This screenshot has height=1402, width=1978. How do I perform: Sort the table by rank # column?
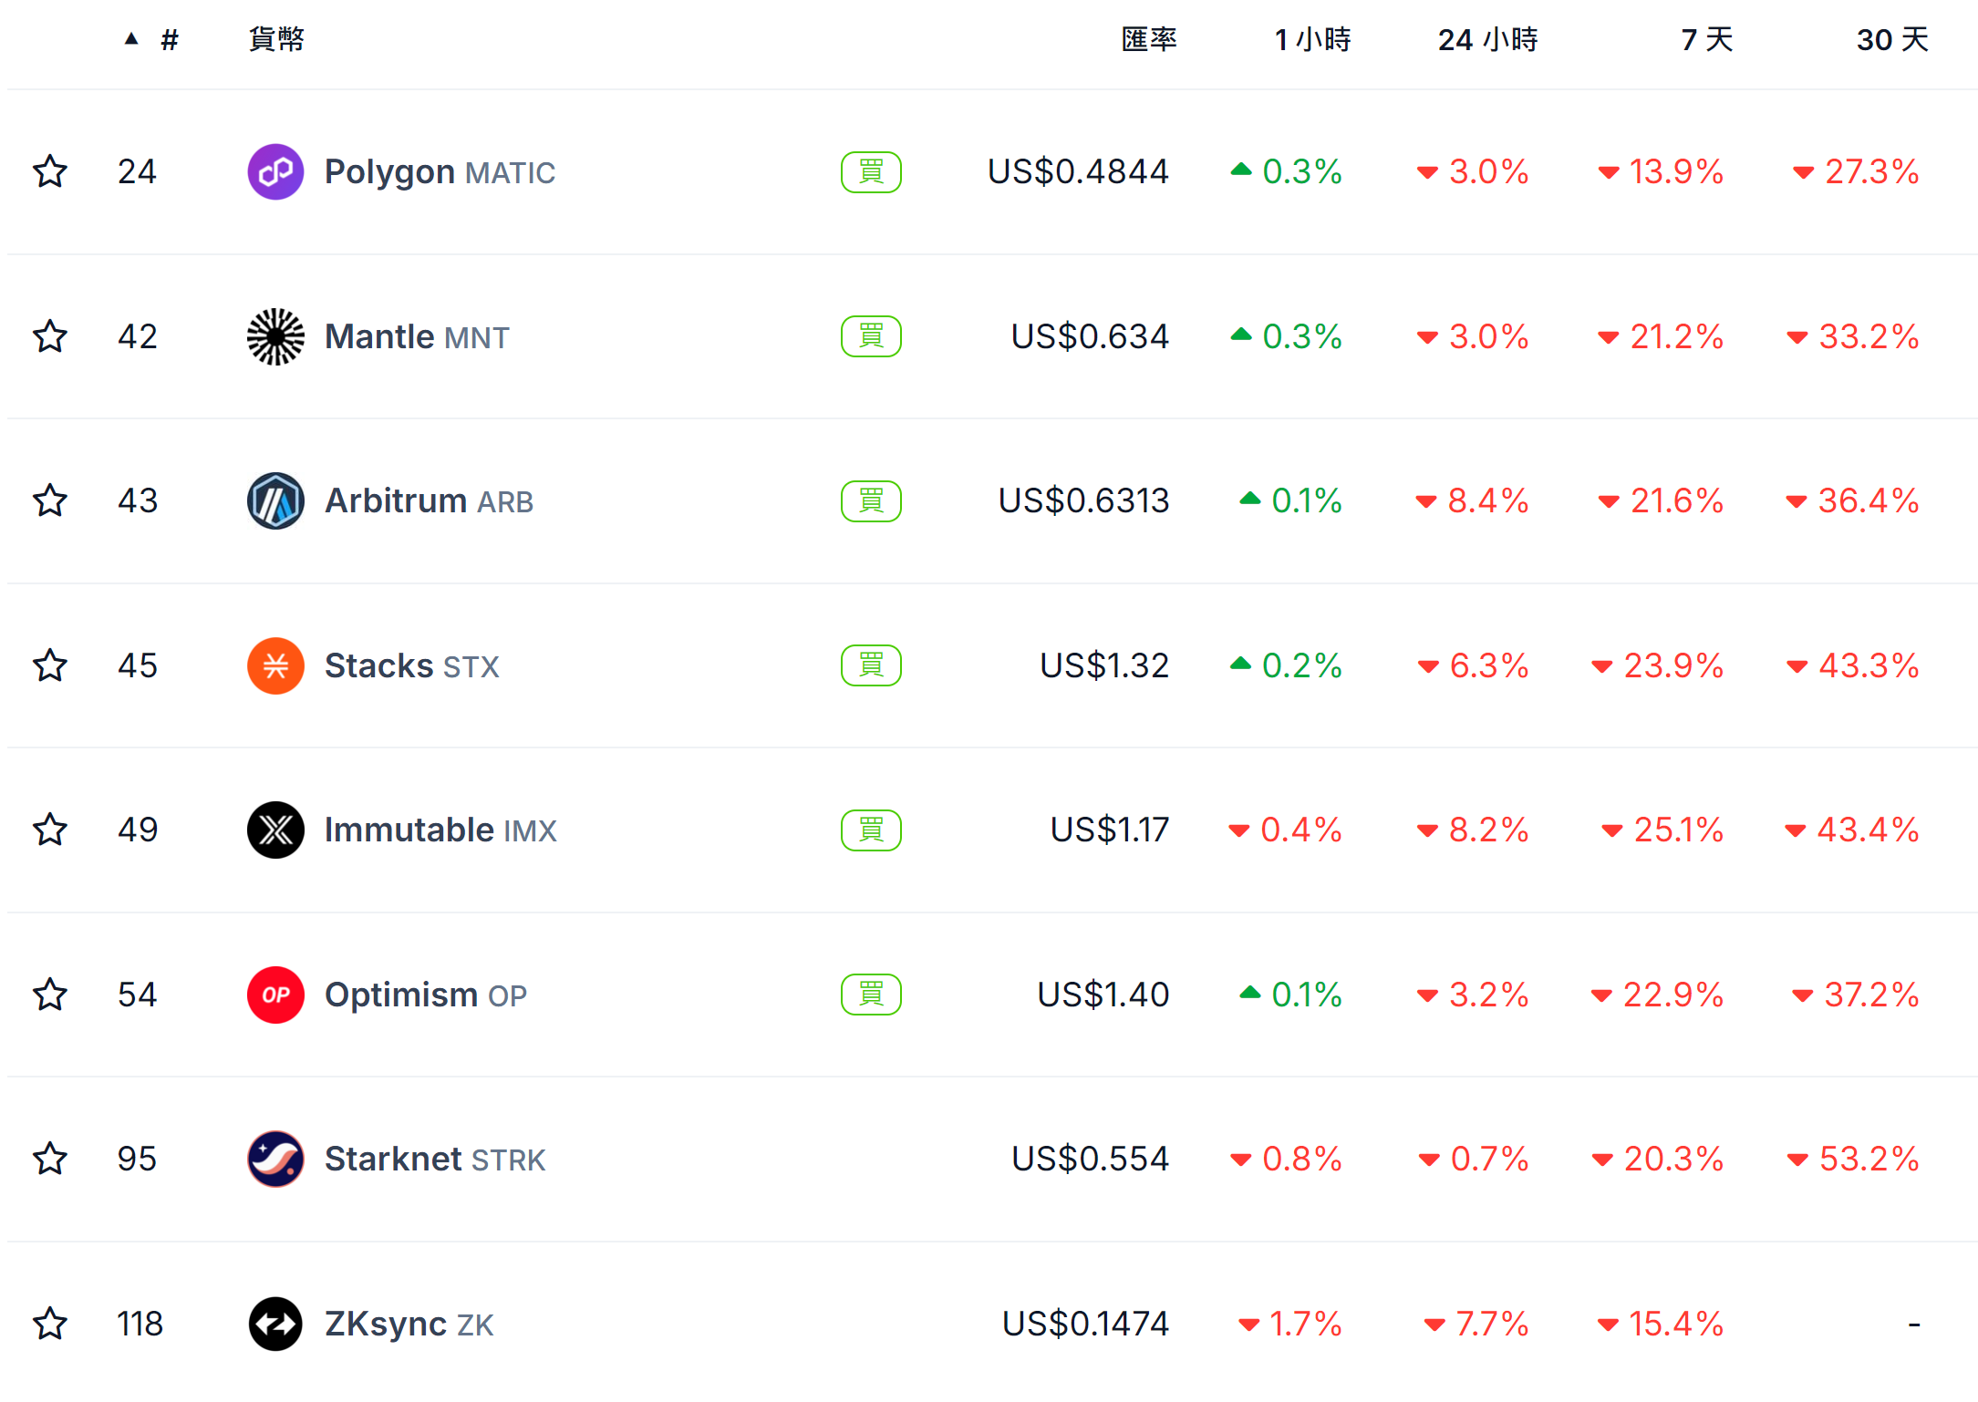tap(169, 40)
